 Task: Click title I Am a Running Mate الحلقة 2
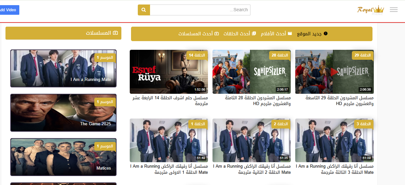(252, 169)
